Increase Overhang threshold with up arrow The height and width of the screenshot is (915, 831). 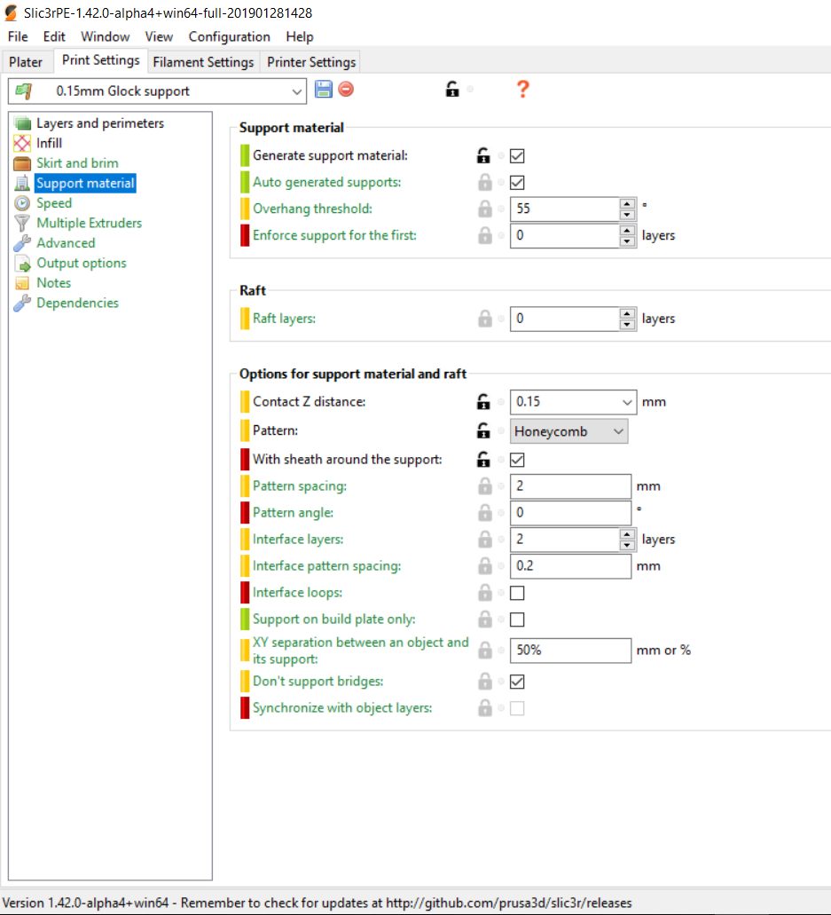click(628, 204)
